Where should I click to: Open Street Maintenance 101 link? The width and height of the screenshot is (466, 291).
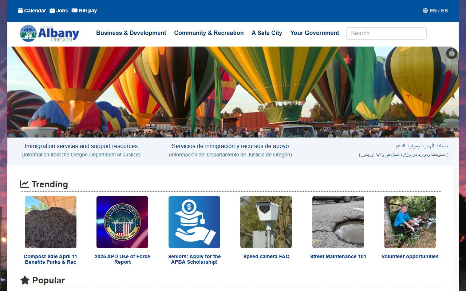click(x=338, y=256)
